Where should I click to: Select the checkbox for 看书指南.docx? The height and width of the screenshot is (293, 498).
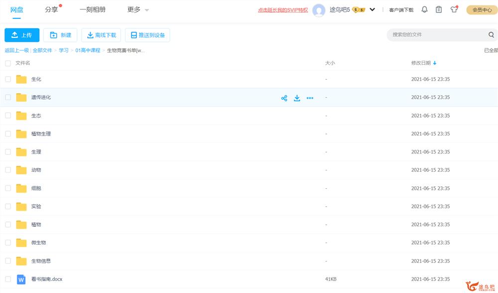[7, 279]
